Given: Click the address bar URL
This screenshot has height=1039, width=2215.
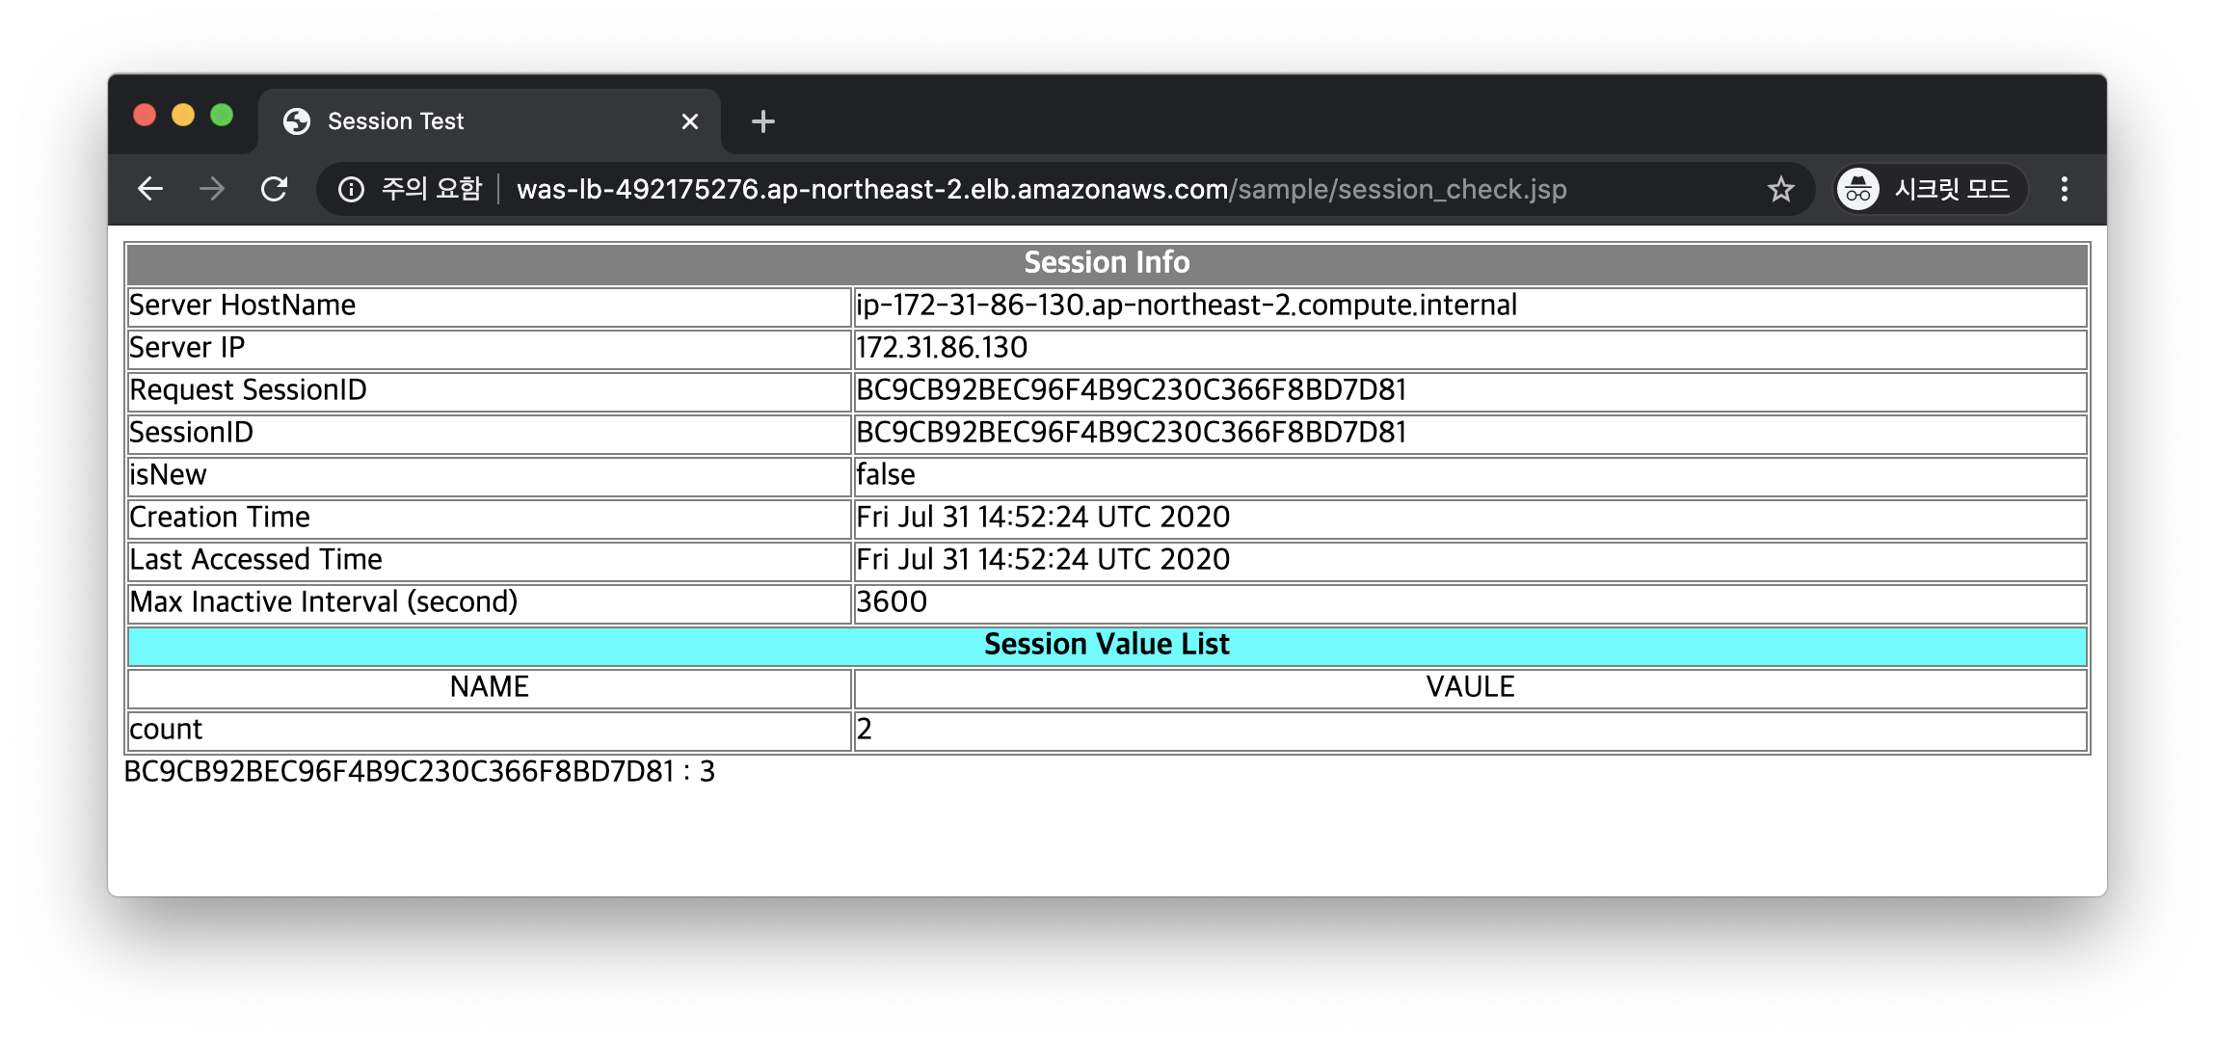Looking at the screenshot, I should point(1041,189).
